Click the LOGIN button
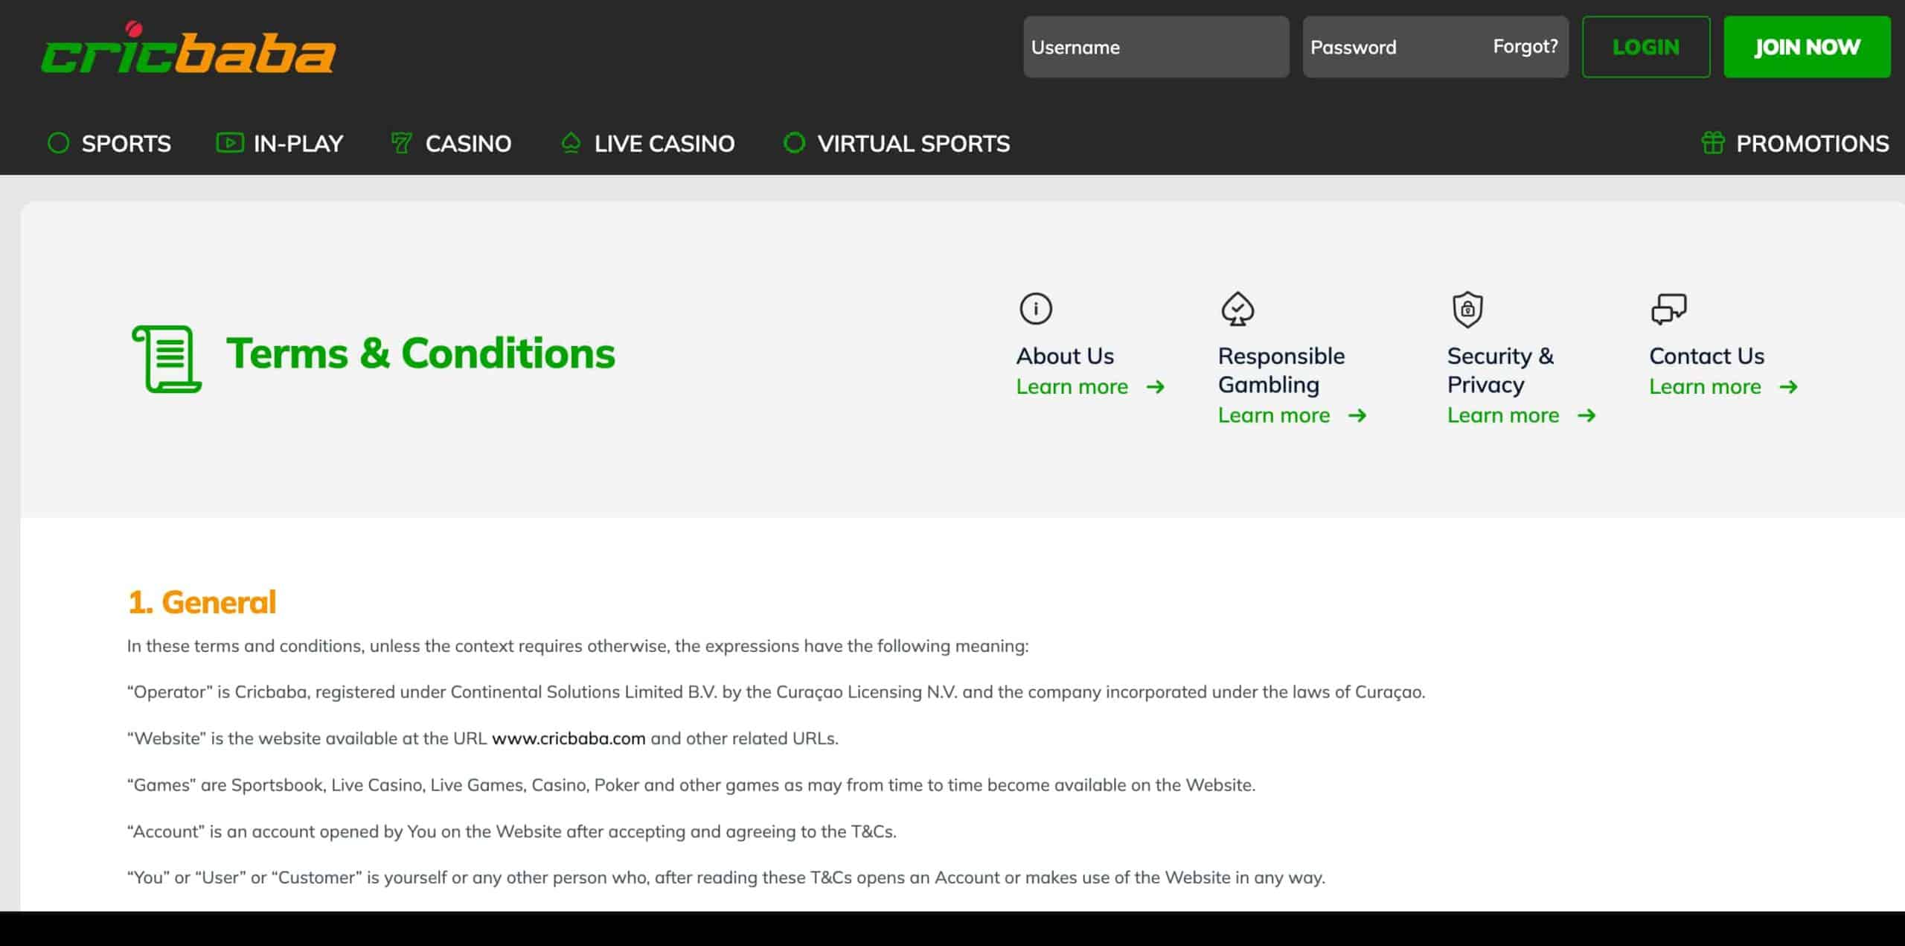The image size is (1905, 946). (1646, 47)
